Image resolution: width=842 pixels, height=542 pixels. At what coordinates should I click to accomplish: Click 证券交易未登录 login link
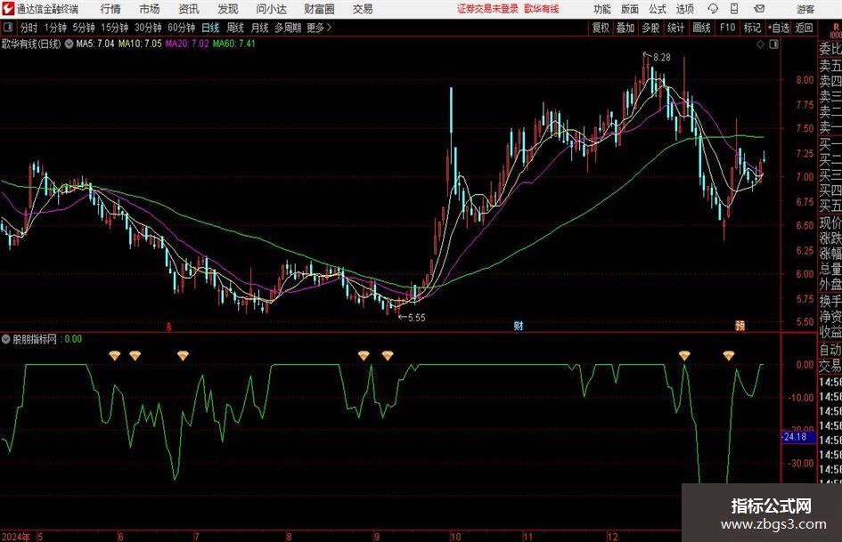[x=487, y=9]
